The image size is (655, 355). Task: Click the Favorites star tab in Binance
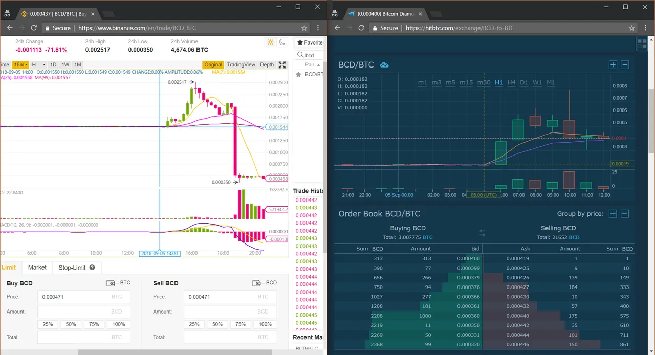pyautogui.click(x=310, y=42)
